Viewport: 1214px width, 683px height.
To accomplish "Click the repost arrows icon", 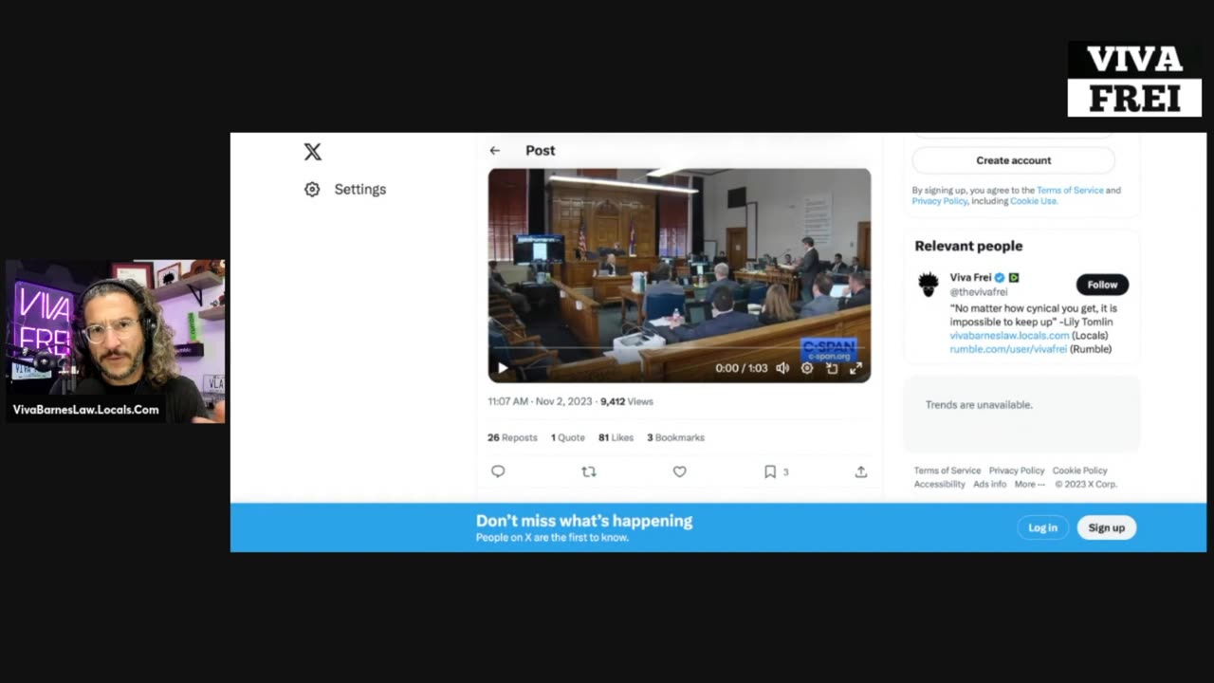I will [589, 471].
